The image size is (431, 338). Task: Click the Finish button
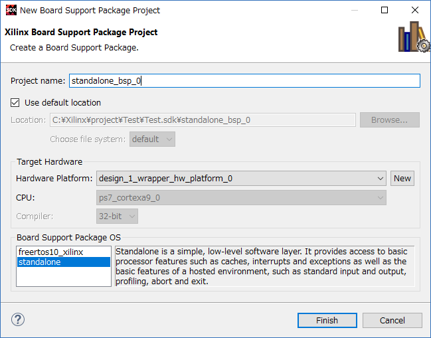point(327,321)
